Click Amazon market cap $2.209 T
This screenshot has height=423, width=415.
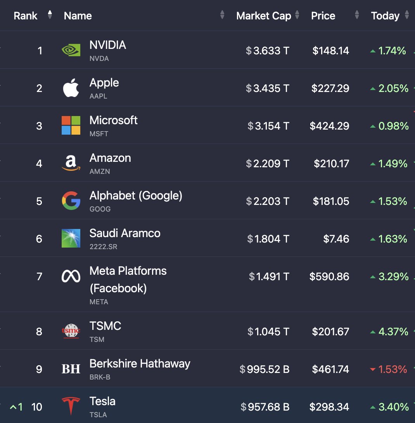(268, 163)
